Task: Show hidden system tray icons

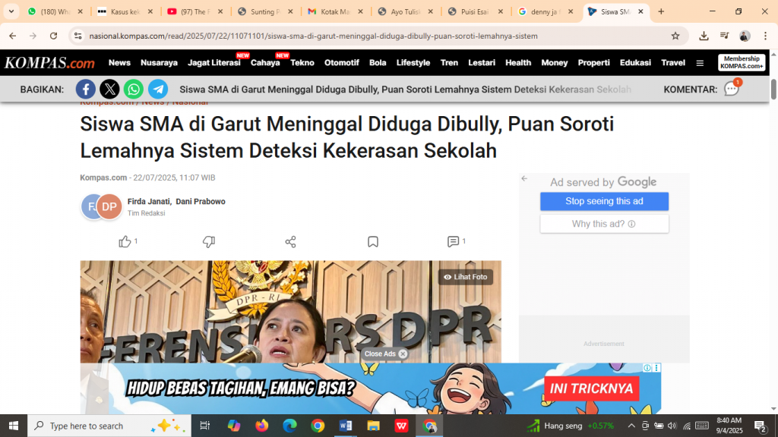Action: tap(631, 426)
